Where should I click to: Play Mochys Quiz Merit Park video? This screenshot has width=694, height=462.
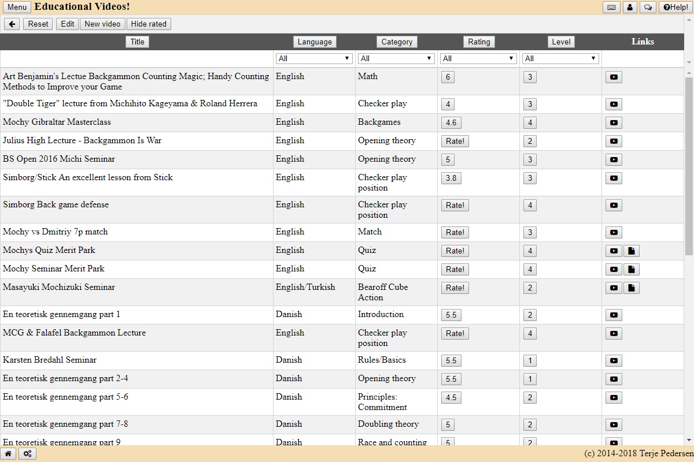(x=614, y=251)
